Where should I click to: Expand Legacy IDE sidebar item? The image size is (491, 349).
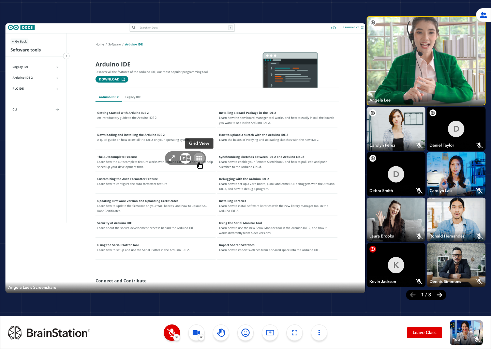tap(35, 67)
